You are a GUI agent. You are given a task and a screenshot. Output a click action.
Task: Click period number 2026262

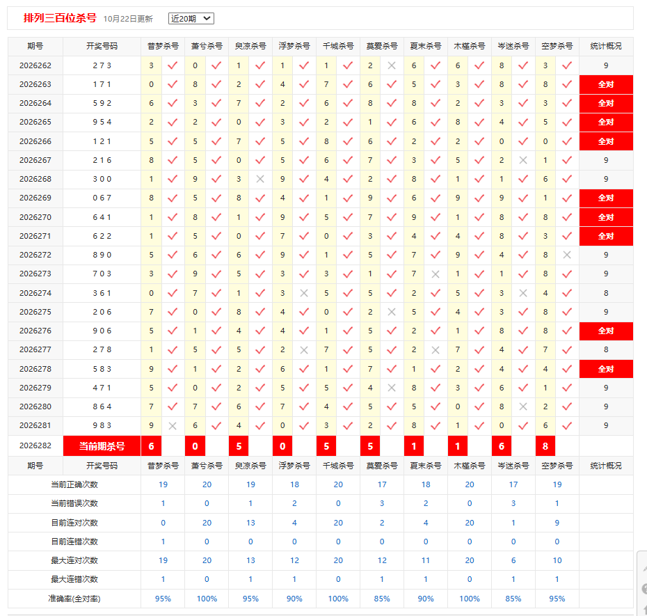[35, 65]
